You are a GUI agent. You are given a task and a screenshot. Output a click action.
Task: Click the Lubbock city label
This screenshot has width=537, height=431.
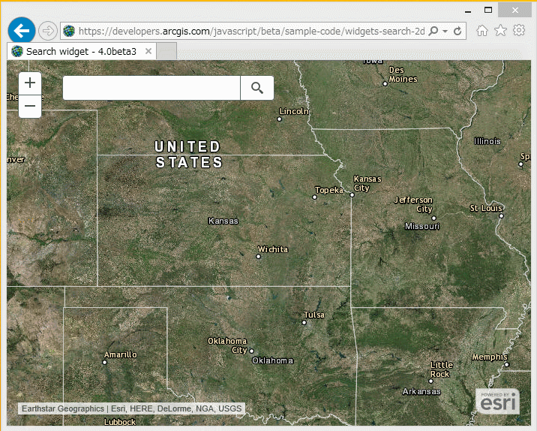120,422
